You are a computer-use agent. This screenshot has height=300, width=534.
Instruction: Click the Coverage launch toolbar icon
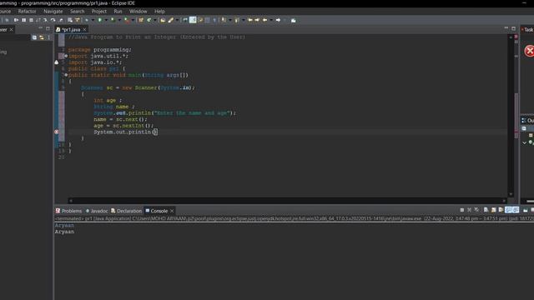[113, 20]
